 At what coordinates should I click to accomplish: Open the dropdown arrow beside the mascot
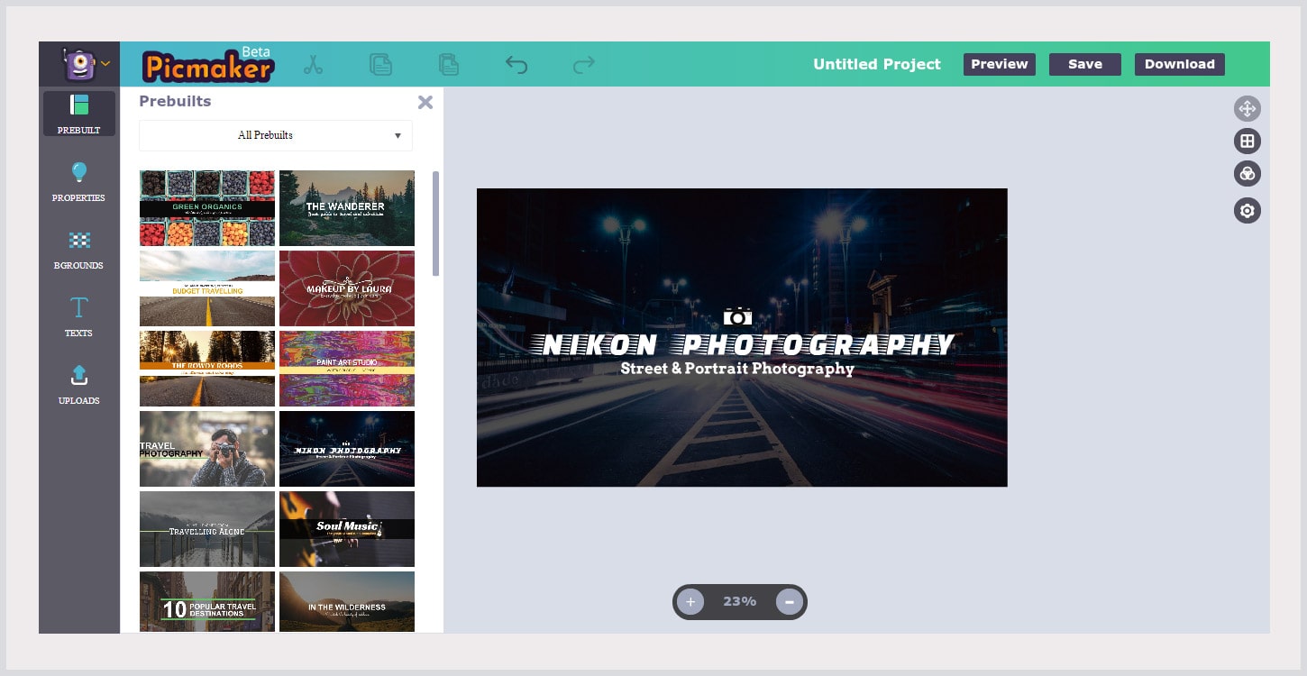pos(106,64)
